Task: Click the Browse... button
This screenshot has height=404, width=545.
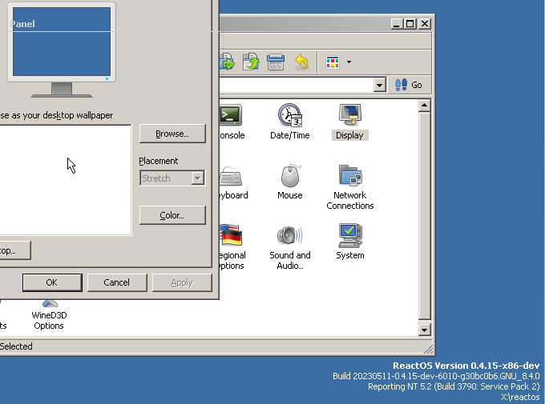Action: (172, 134)
